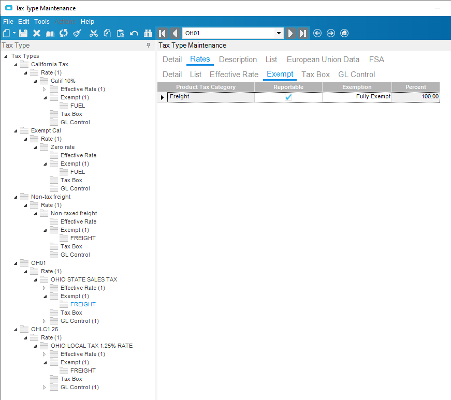Expand GL Control (1) under OHIO STATE SALES TAX

[45, 321]
